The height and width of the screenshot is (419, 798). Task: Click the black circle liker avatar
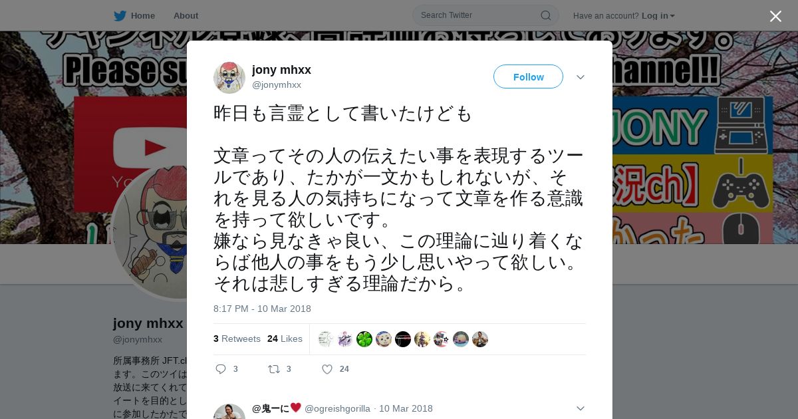[x=403, y=339]
